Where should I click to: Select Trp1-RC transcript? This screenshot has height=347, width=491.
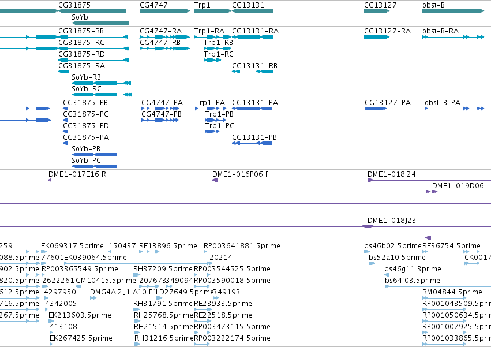click(x=212, y=60)
